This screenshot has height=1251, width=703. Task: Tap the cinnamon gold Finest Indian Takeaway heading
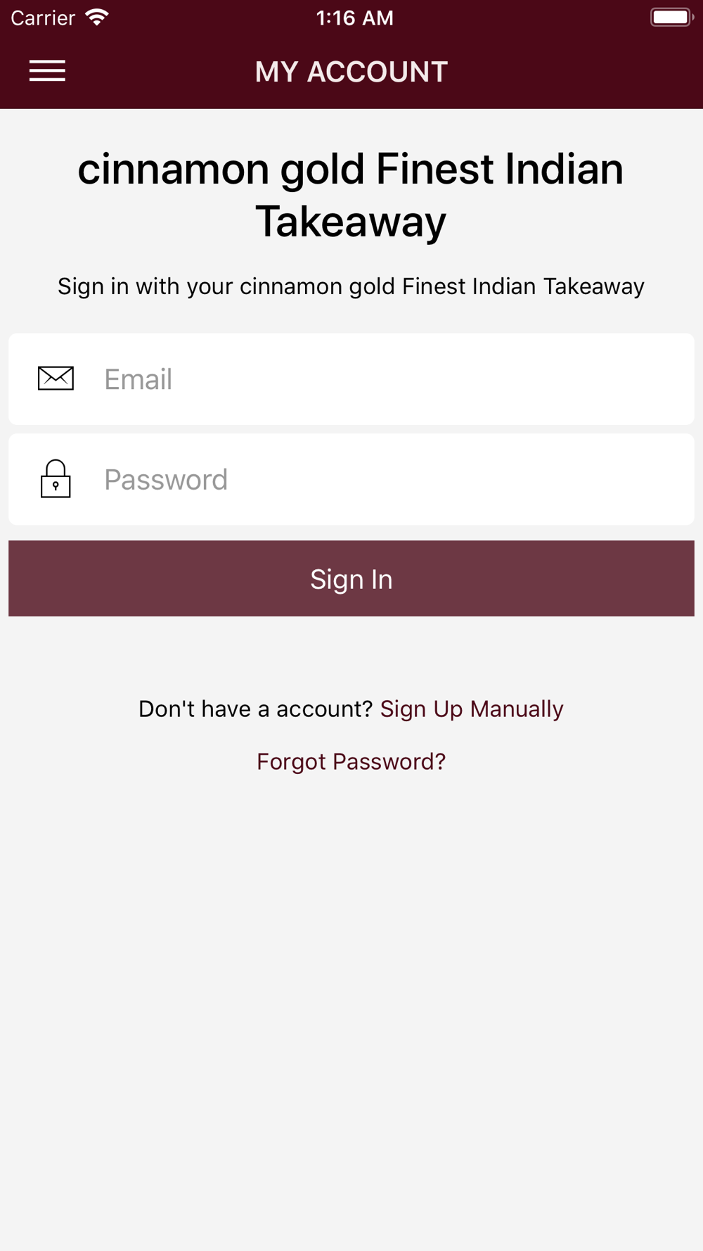point(351,196)
